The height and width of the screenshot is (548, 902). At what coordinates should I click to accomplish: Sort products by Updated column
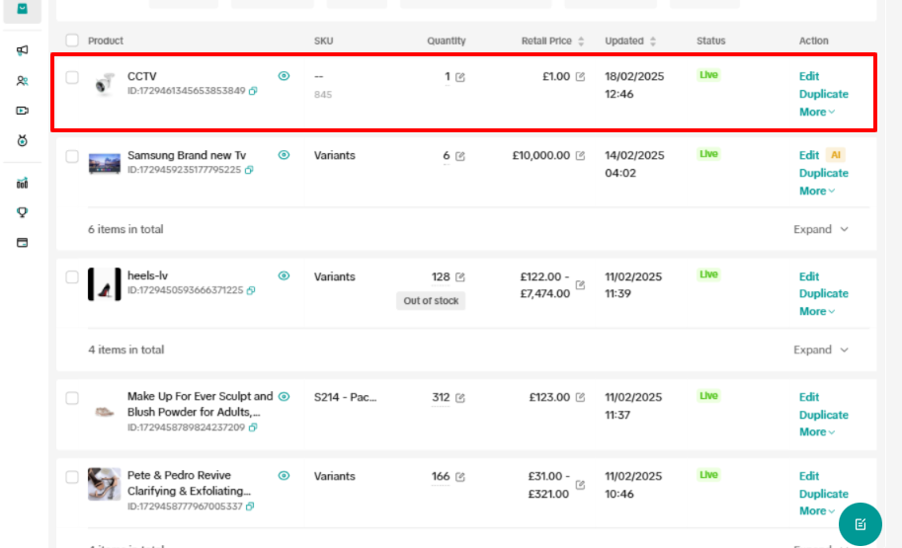click(653, 41)
